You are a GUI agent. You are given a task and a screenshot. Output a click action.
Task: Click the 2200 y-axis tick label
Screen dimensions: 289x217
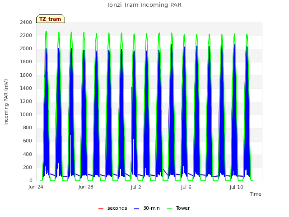tap(26, 35)
